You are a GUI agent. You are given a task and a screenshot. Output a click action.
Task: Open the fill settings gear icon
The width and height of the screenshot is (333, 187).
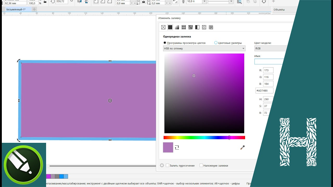pyautogui.click(x=162, y=165)
